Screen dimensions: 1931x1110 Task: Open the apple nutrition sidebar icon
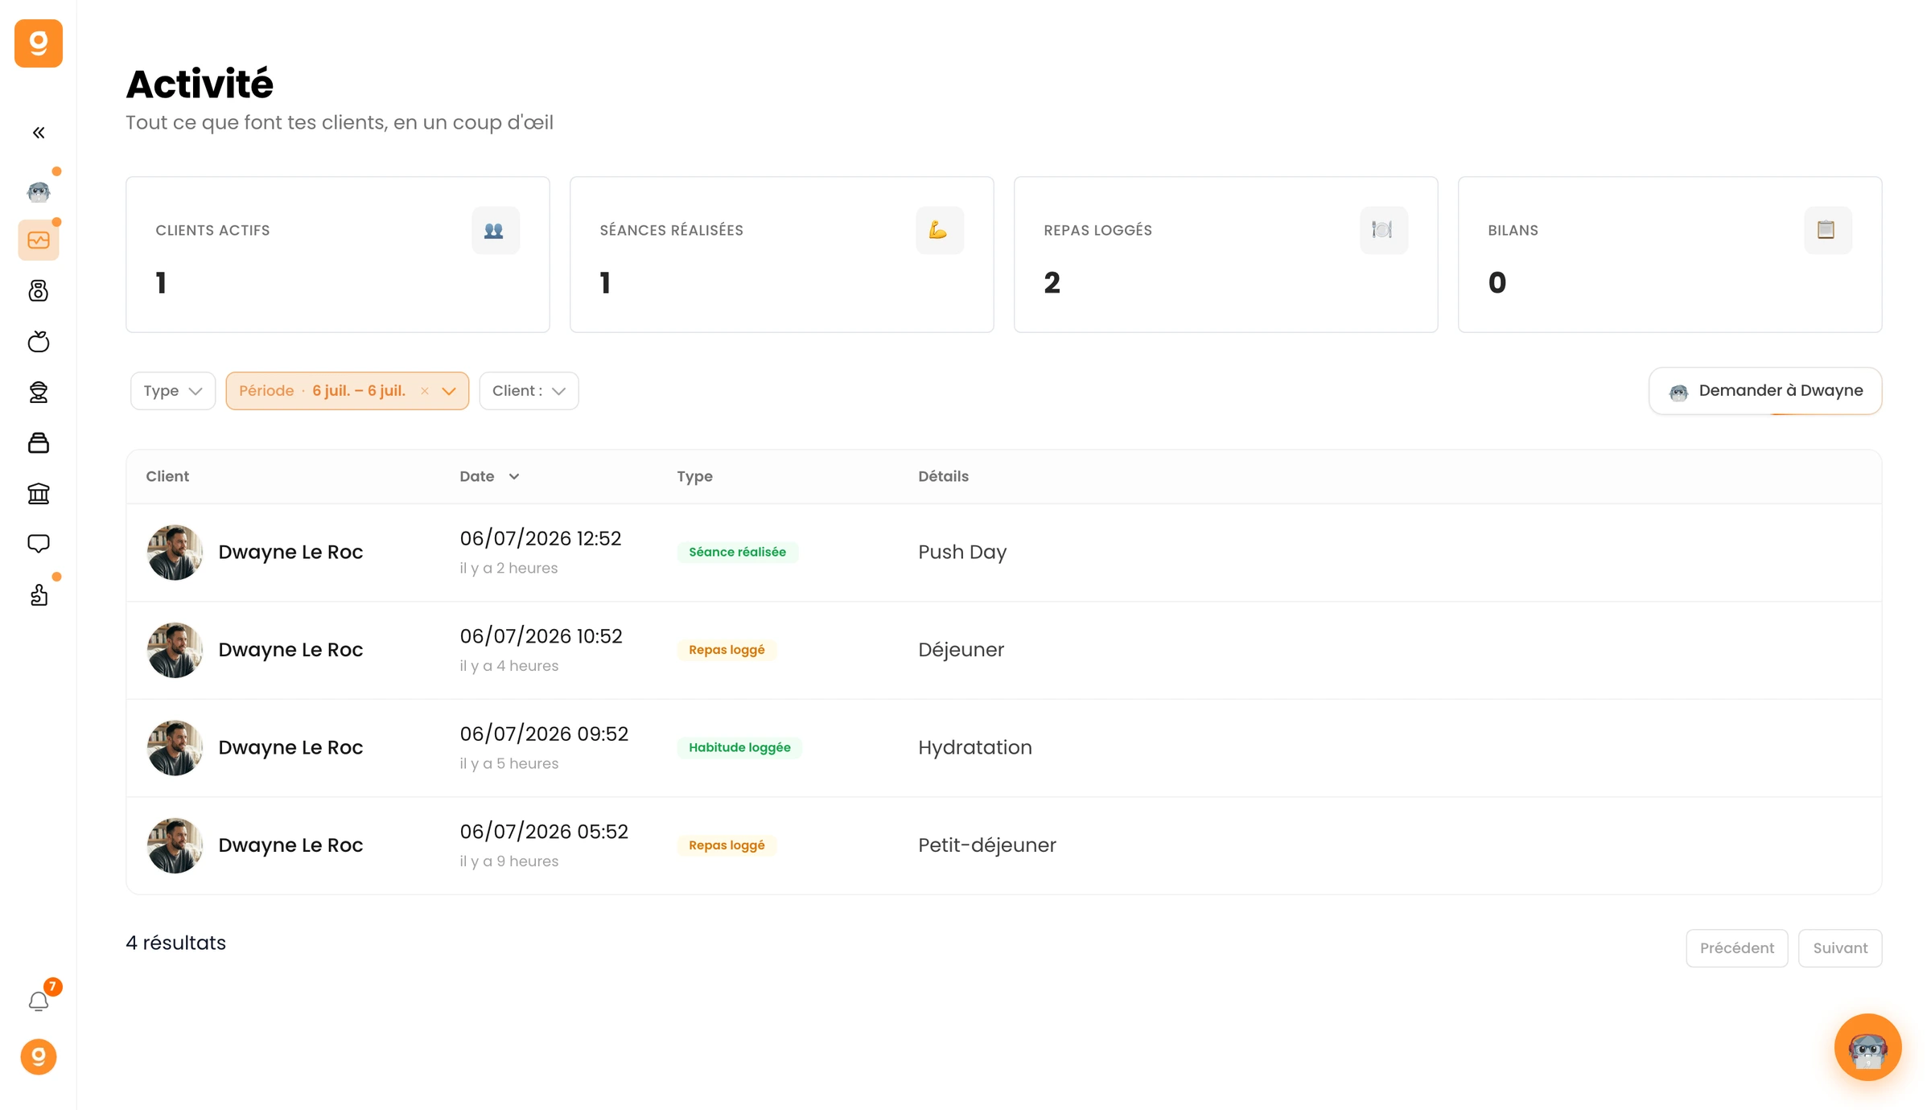(x=39, y=341)
